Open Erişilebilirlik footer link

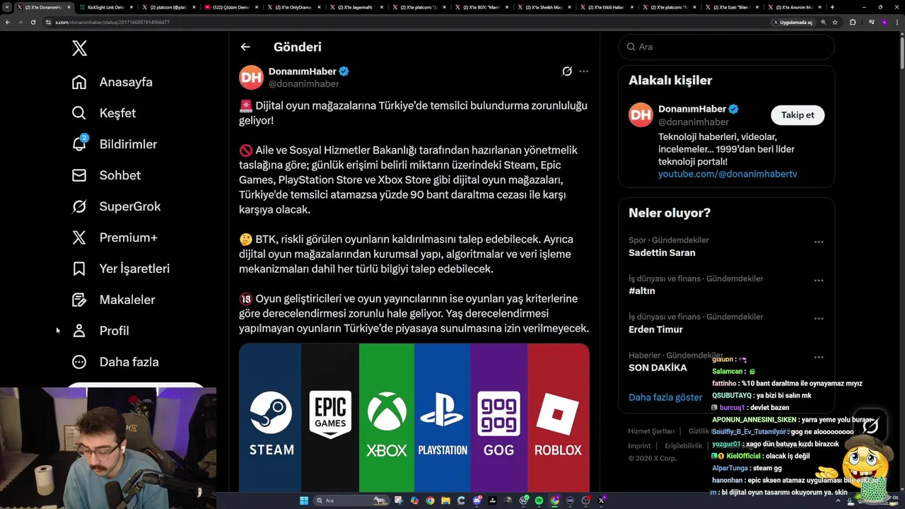(684, 446)
